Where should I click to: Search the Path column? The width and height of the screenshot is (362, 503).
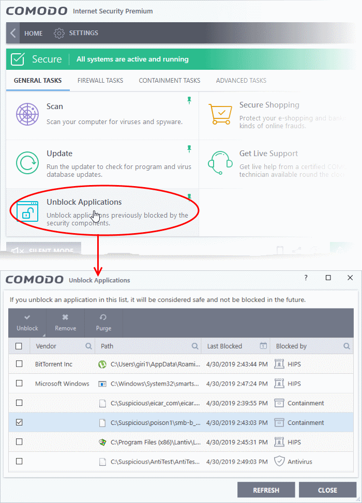195,346
